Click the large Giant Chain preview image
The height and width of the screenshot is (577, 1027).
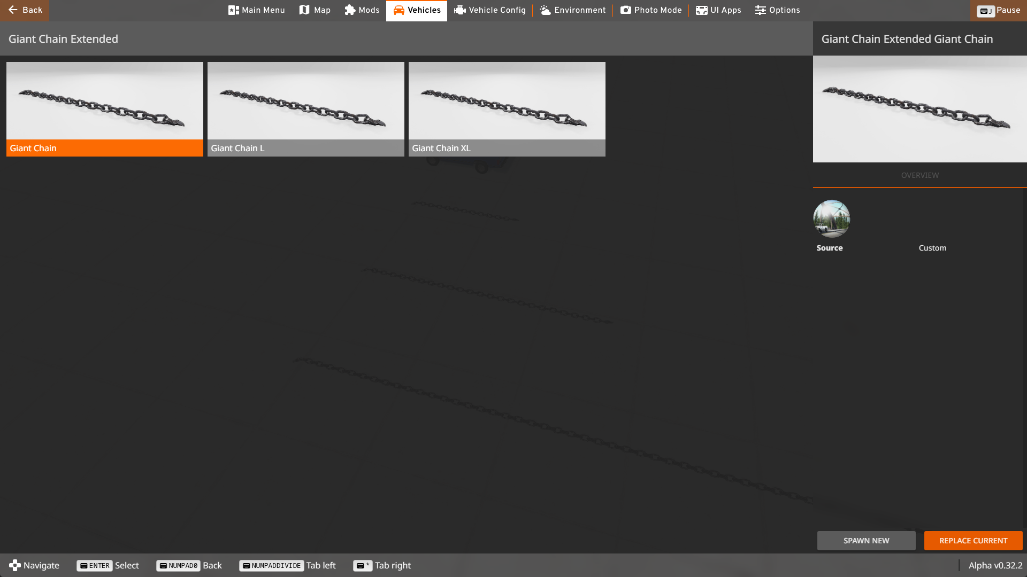920,109
